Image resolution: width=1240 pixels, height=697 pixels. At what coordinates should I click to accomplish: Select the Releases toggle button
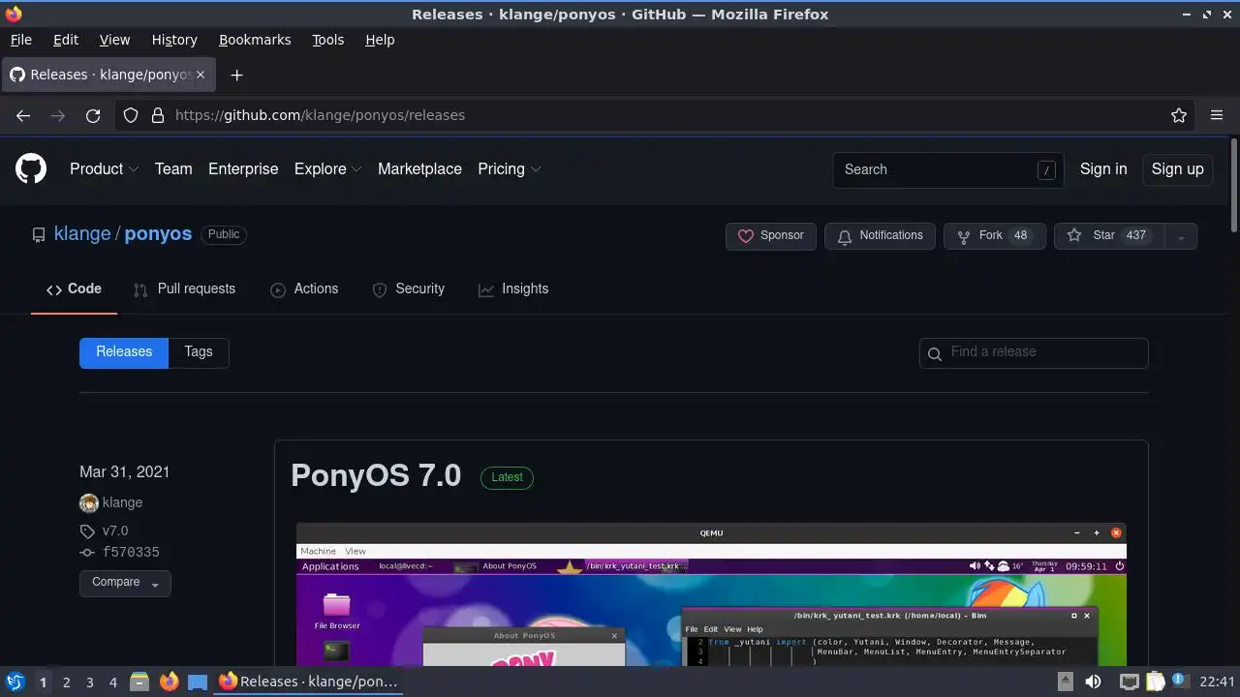pos(124,352)
